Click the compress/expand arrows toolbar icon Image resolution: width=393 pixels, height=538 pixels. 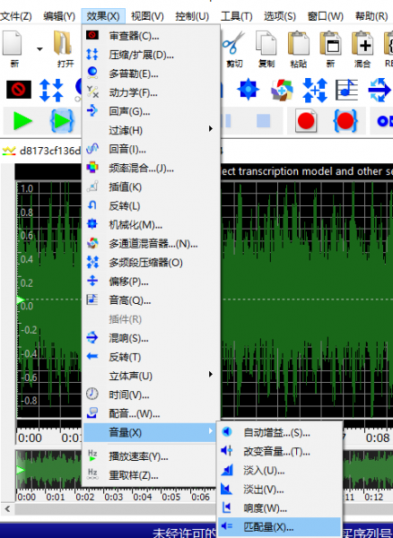click(51, 91)
